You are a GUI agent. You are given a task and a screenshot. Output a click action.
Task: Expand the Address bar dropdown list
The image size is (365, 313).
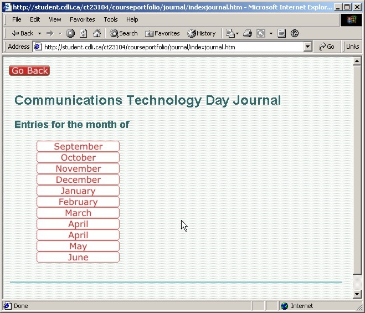(x=307, y=47)
